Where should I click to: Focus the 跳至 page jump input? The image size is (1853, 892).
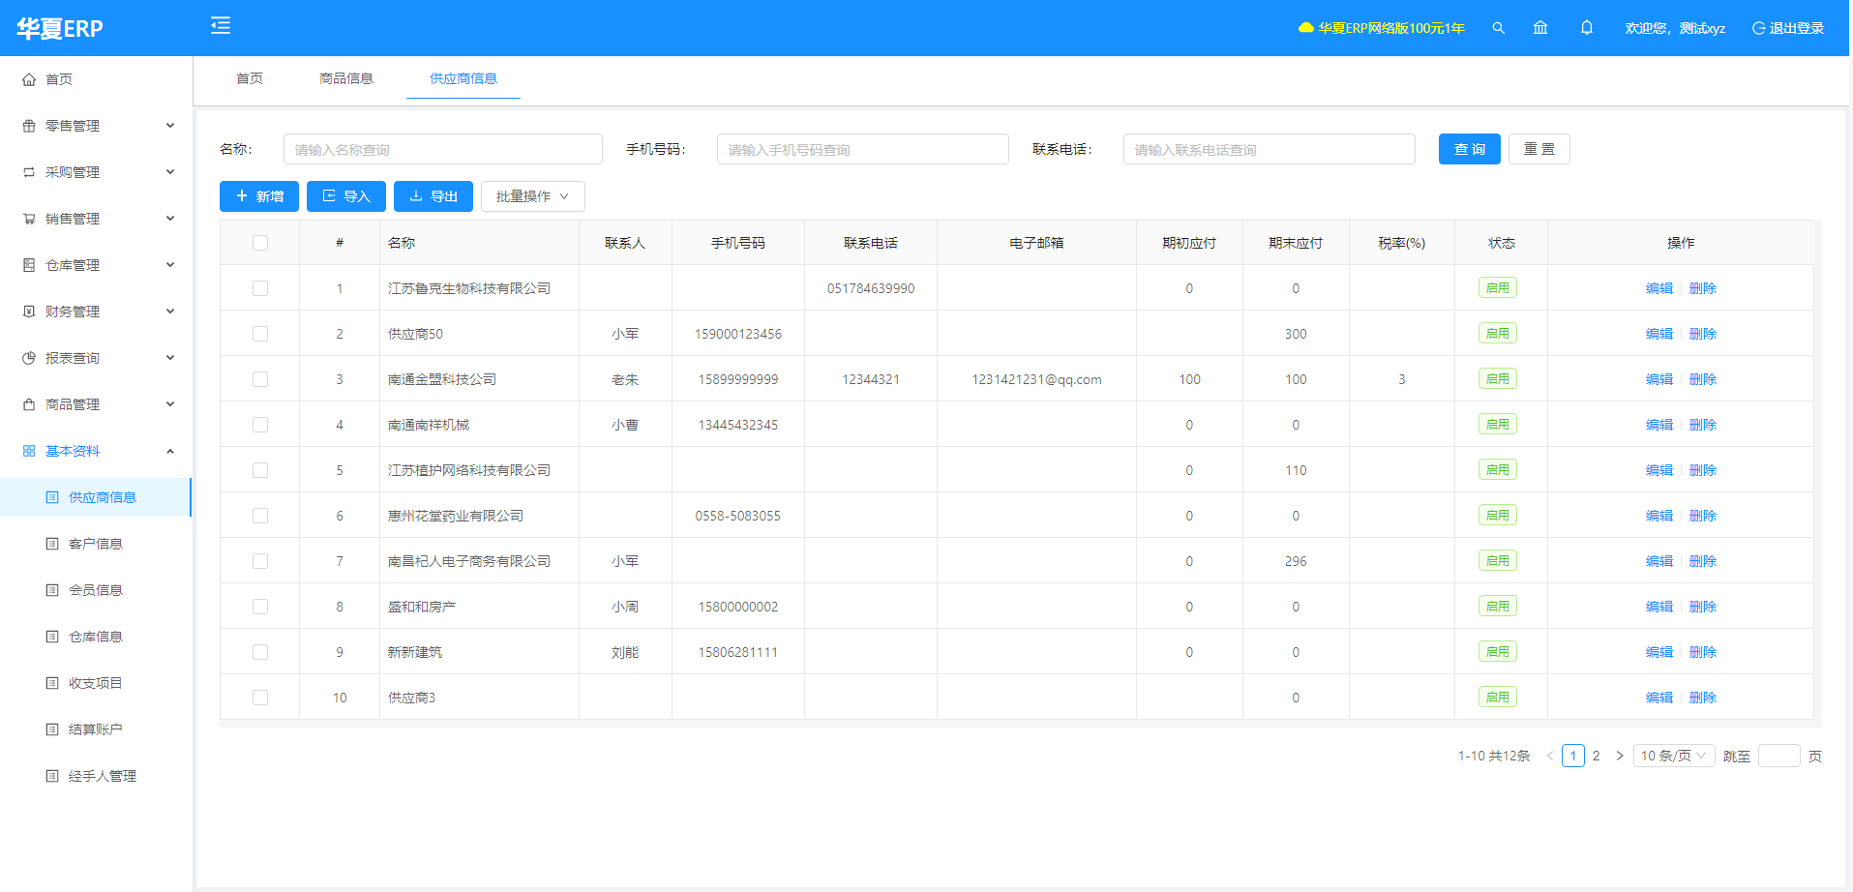coord(1778,756)
